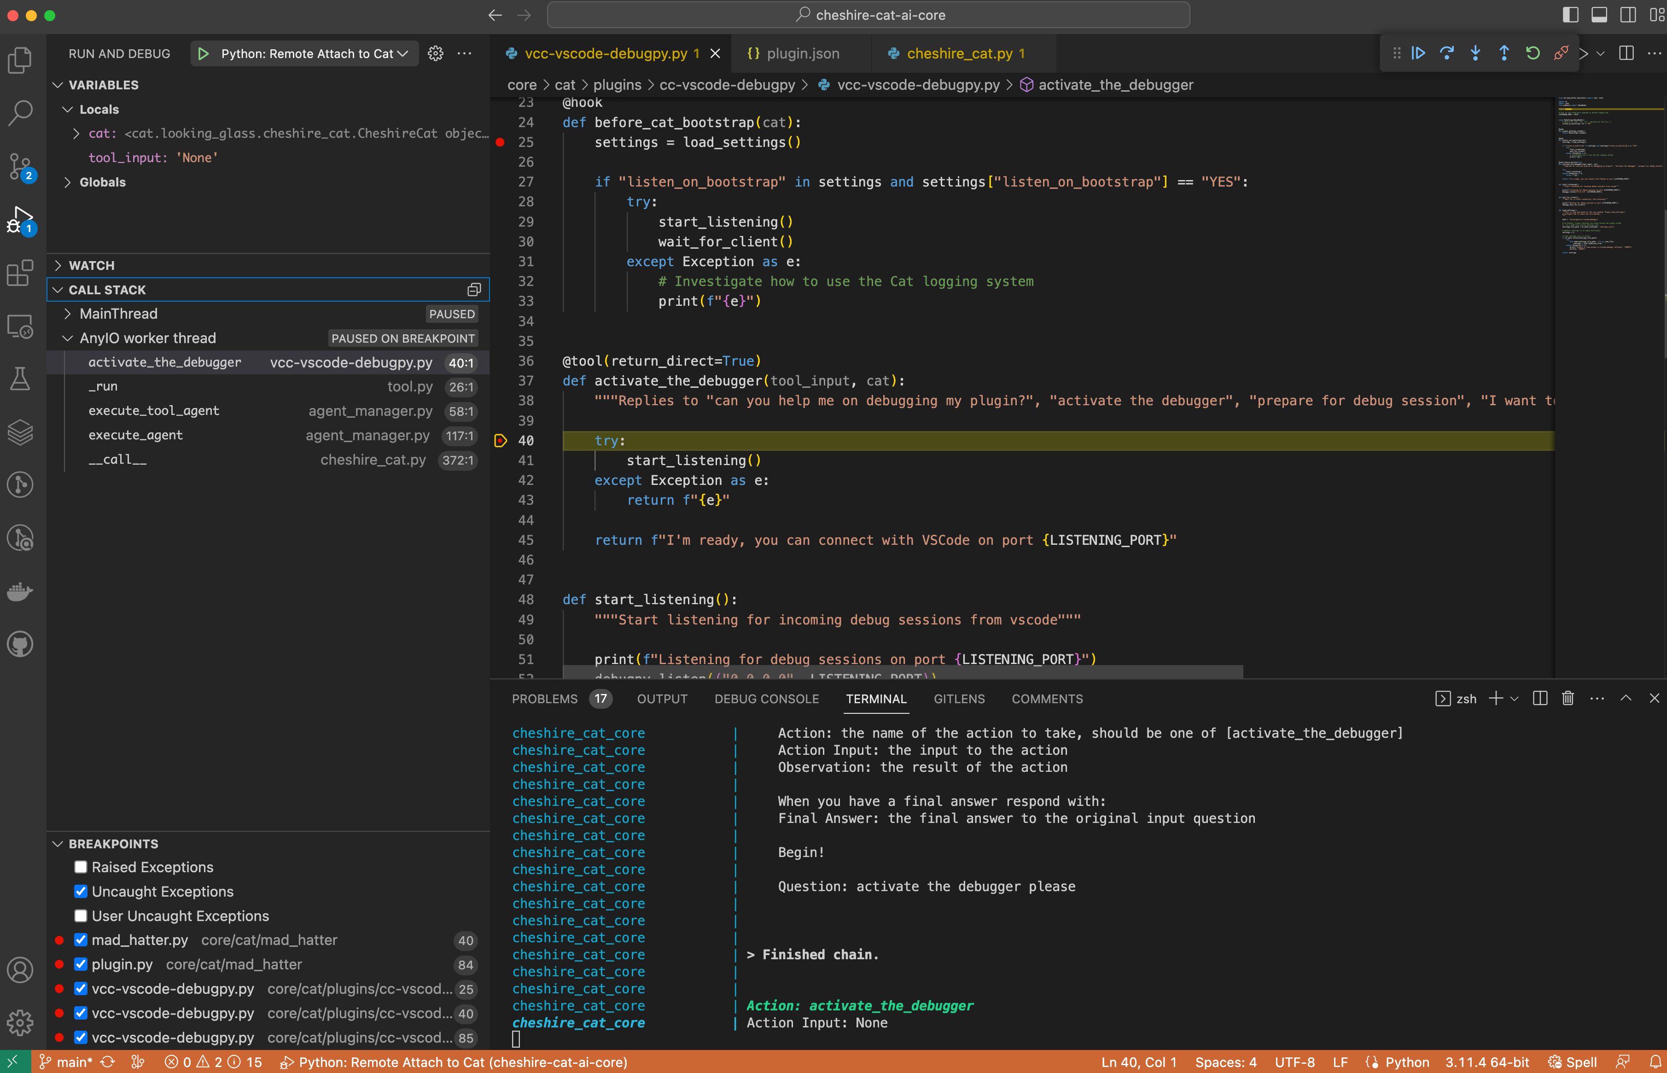Open the Source Control sidebar icon
Viewport: 1667px width, 1073px height.
[20, 166]
